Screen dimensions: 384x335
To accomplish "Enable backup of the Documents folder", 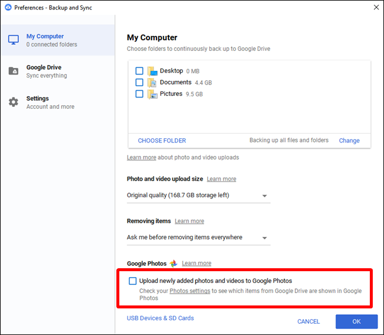I will pyautogui.click(x=139, y=82).
